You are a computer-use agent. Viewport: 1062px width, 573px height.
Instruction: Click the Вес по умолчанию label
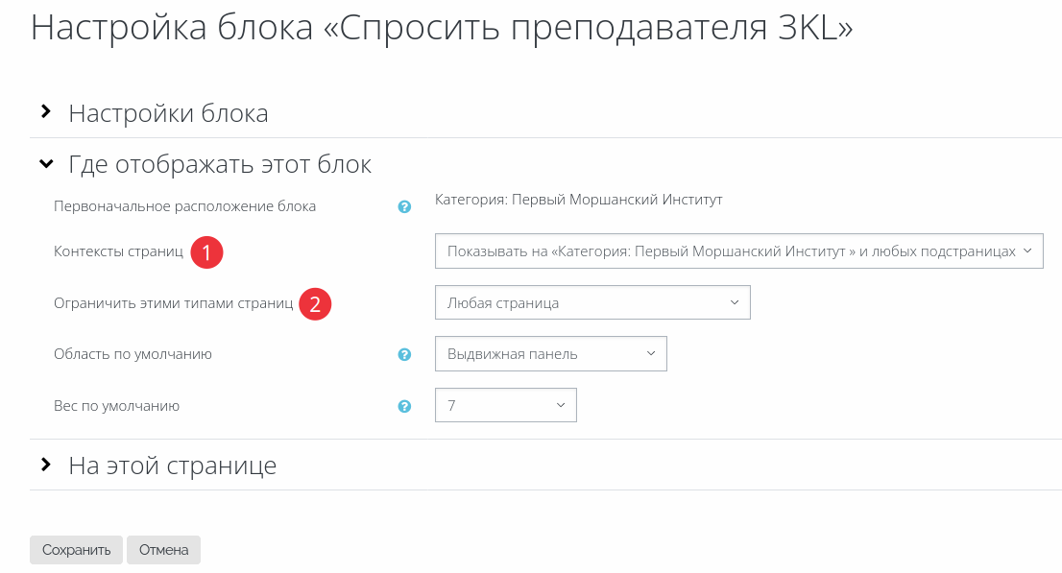click(116, 406)
